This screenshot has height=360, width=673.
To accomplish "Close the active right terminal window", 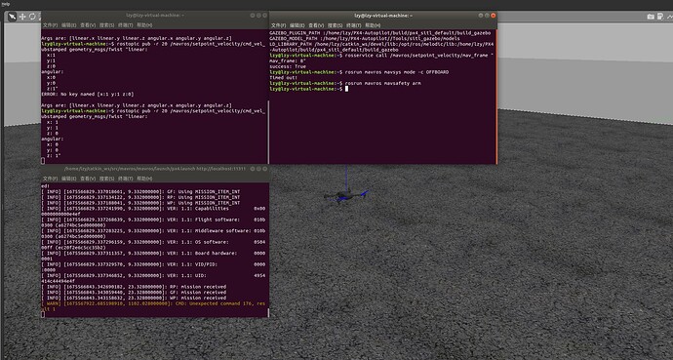I will click(x=494, y=16).
